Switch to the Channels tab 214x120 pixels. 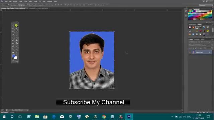(197, 39)
